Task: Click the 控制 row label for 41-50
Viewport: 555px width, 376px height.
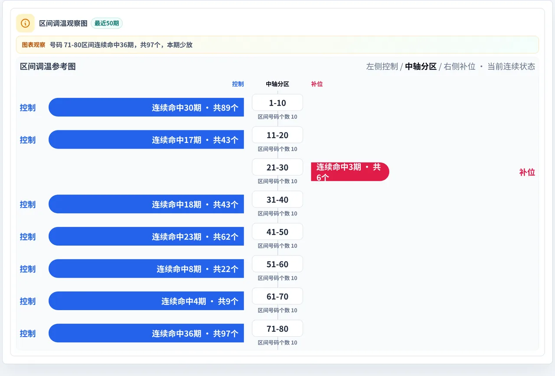Action: (x=28, y=237)
